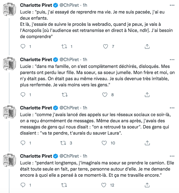Retweet the tweet mentioning l'Acropolis
Image resolution: width=179 pixels, height=193 pixels.
(x=64, y=46)
